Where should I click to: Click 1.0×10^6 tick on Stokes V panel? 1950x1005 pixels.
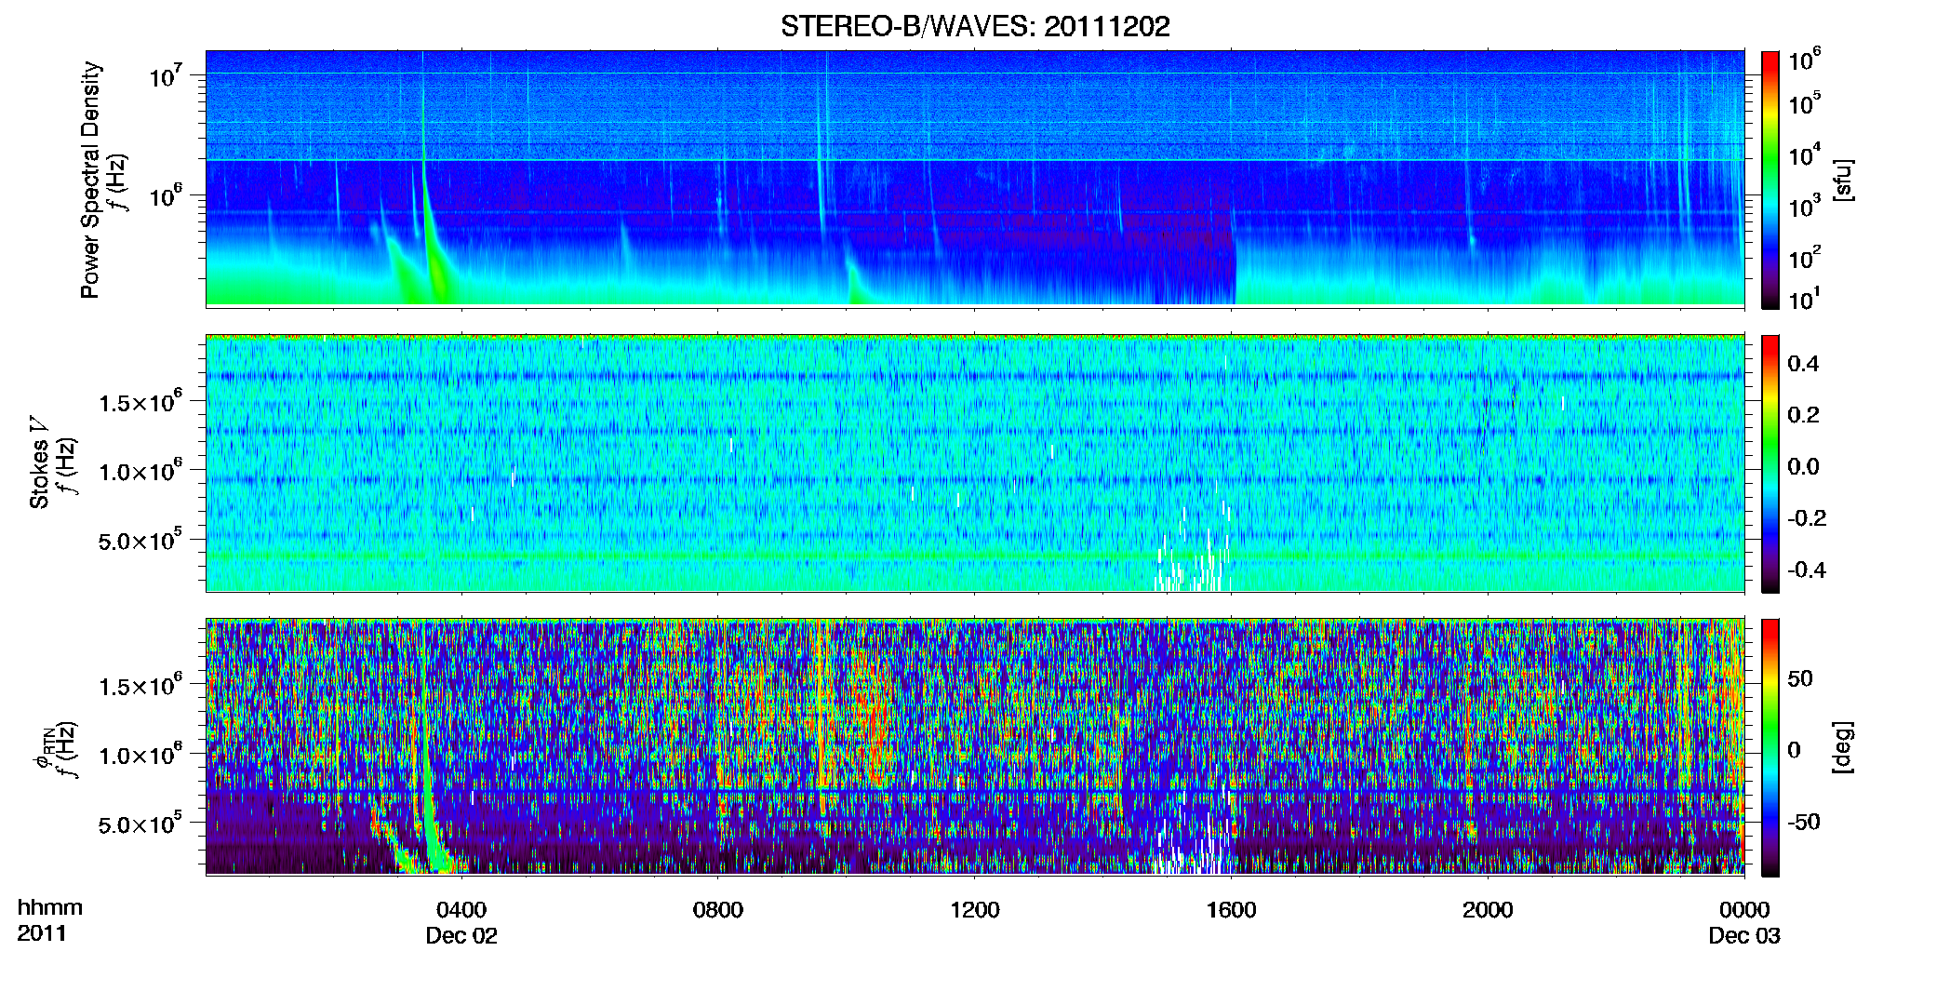(140, 471)
